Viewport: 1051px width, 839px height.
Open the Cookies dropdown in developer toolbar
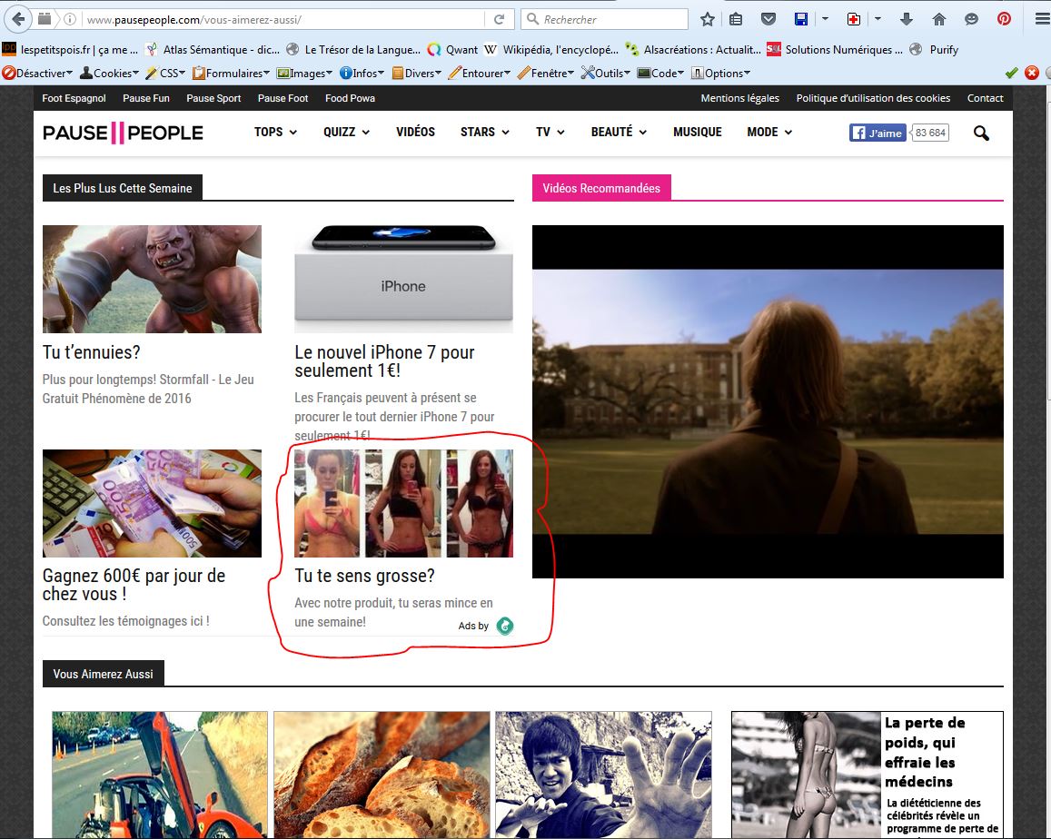click(x=110, y=74)
